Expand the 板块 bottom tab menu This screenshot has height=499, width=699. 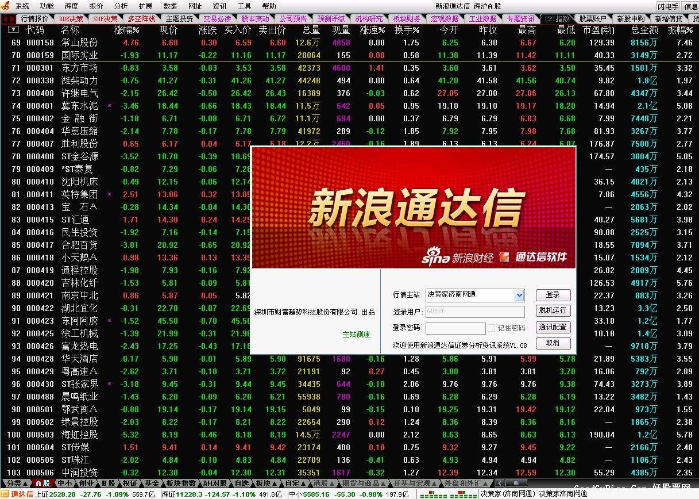click(x=266, y=483)
